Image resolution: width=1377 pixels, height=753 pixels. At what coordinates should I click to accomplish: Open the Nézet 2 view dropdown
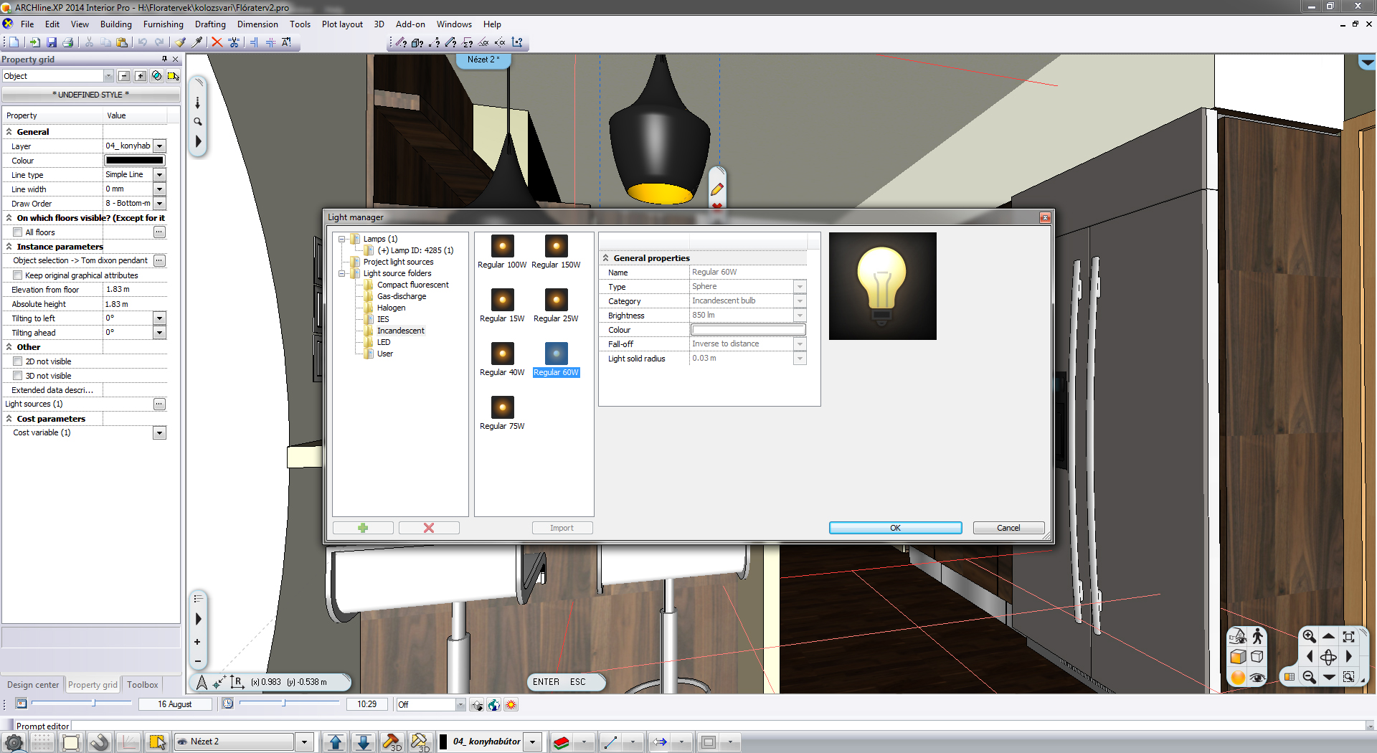click(x=305, y=742)
